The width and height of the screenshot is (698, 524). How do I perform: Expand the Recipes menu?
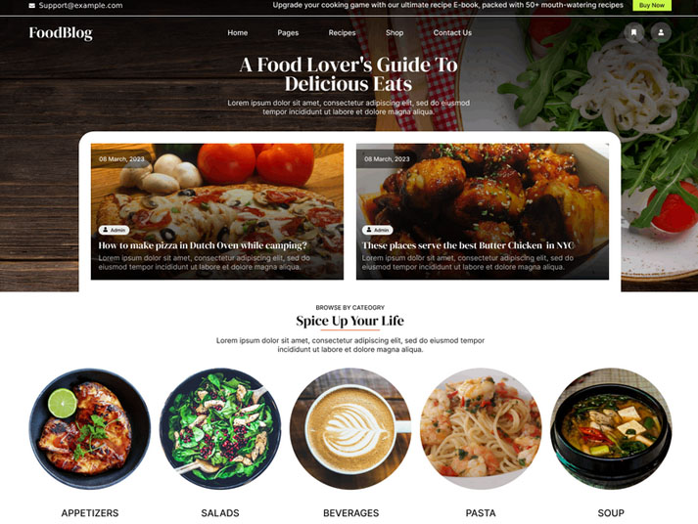click(x=342, y=33)
